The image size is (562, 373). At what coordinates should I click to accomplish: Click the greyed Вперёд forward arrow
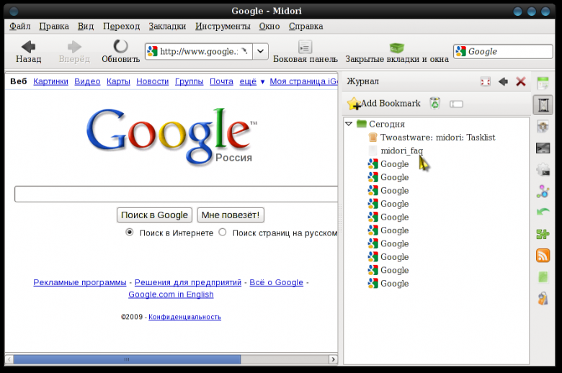tap(74, 52)
